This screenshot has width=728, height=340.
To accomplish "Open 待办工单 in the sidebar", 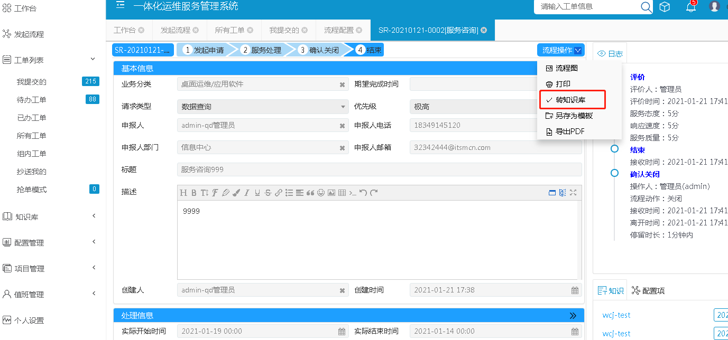I will [x=32, y=100].
